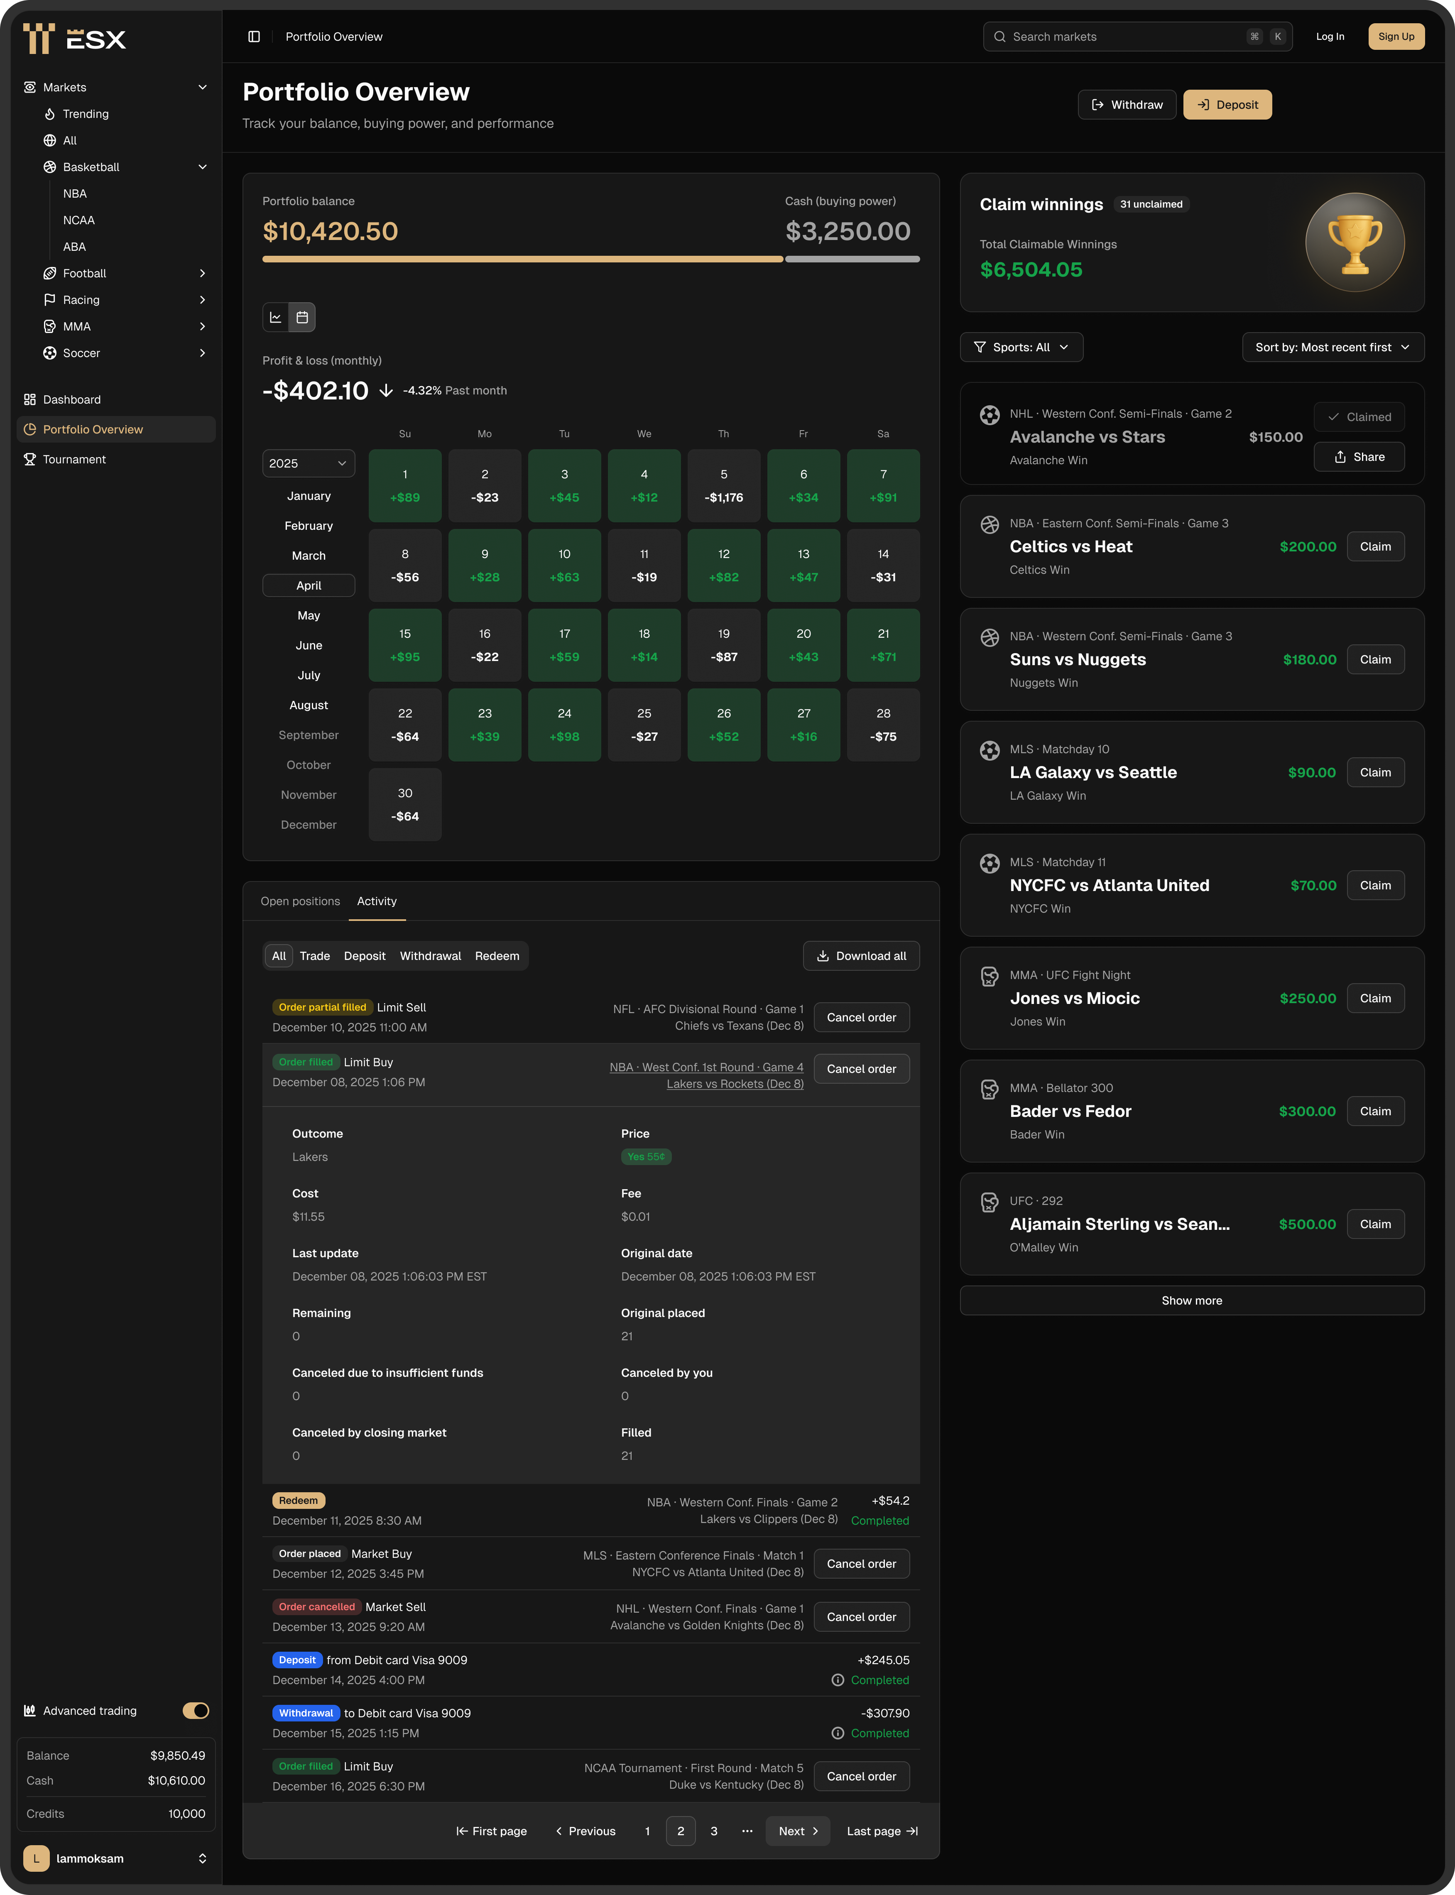
Task: Click the Racing flag icon
Action: pyautogui.click(x=49, y=300)
